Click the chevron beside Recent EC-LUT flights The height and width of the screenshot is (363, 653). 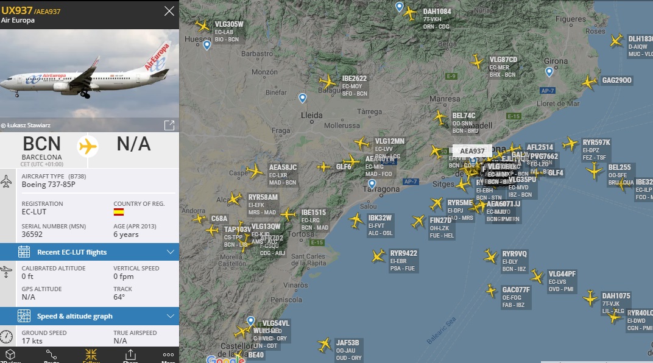tap(171, 252)
